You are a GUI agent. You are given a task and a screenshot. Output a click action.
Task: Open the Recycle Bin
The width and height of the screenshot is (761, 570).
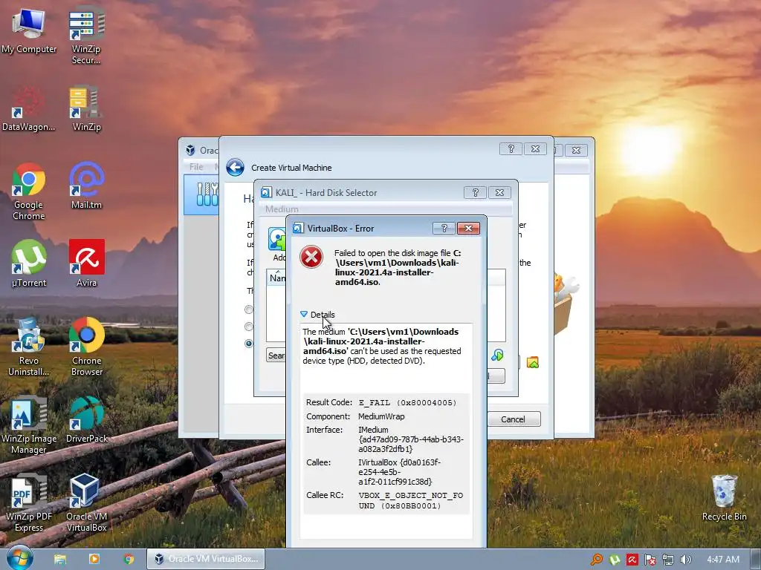(x=724, y=498)
